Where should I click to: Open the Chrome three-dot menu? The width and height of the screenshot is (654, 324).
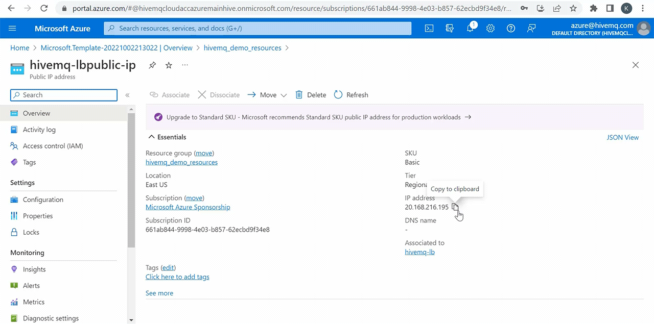pos(644,8)
